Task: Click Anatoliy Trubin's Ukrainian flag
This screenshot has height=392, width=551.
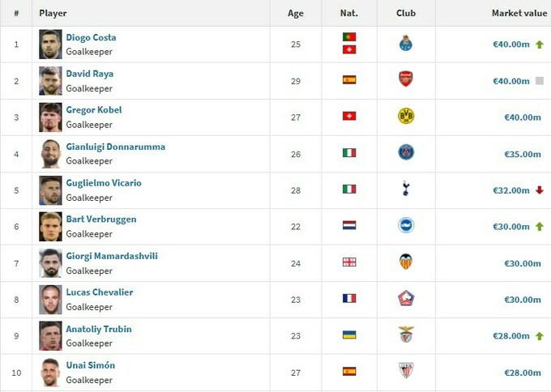Action: (349, 334)
